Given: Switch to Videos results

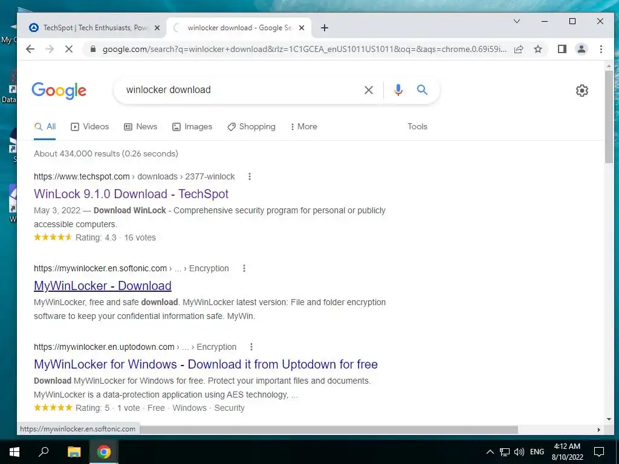Looking at the screenshot, I should (89, 127).
